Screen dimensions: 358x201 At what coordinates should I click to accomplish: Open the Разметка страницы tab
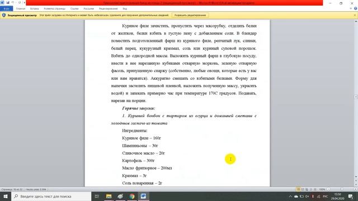pos(55,9)
